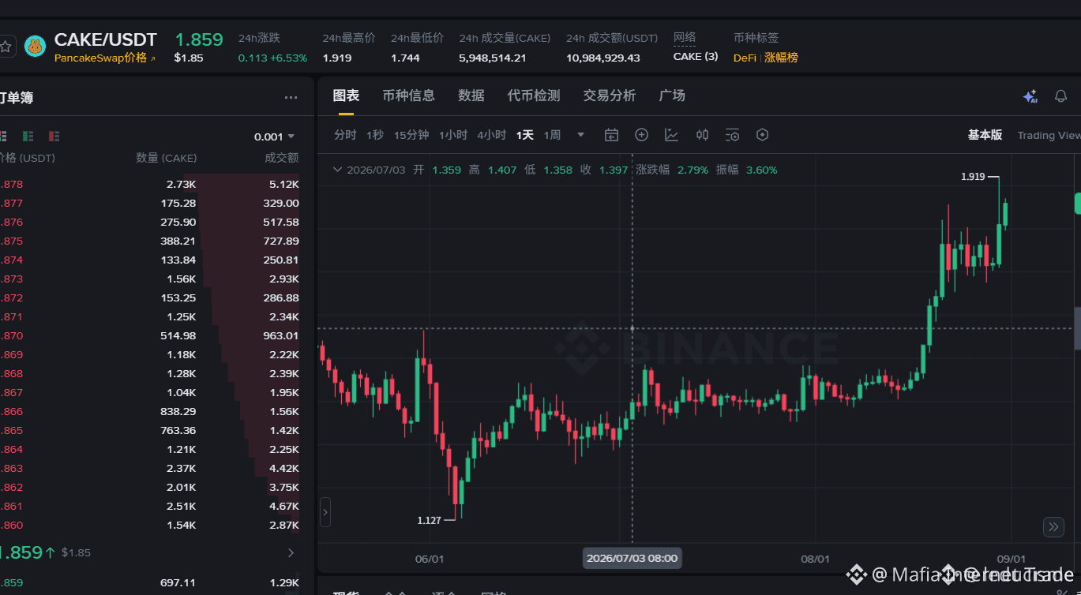Click the 成交额 order book column header
Image resolution: width=1081 pixels, height=595 pixels.
(282, 158)
